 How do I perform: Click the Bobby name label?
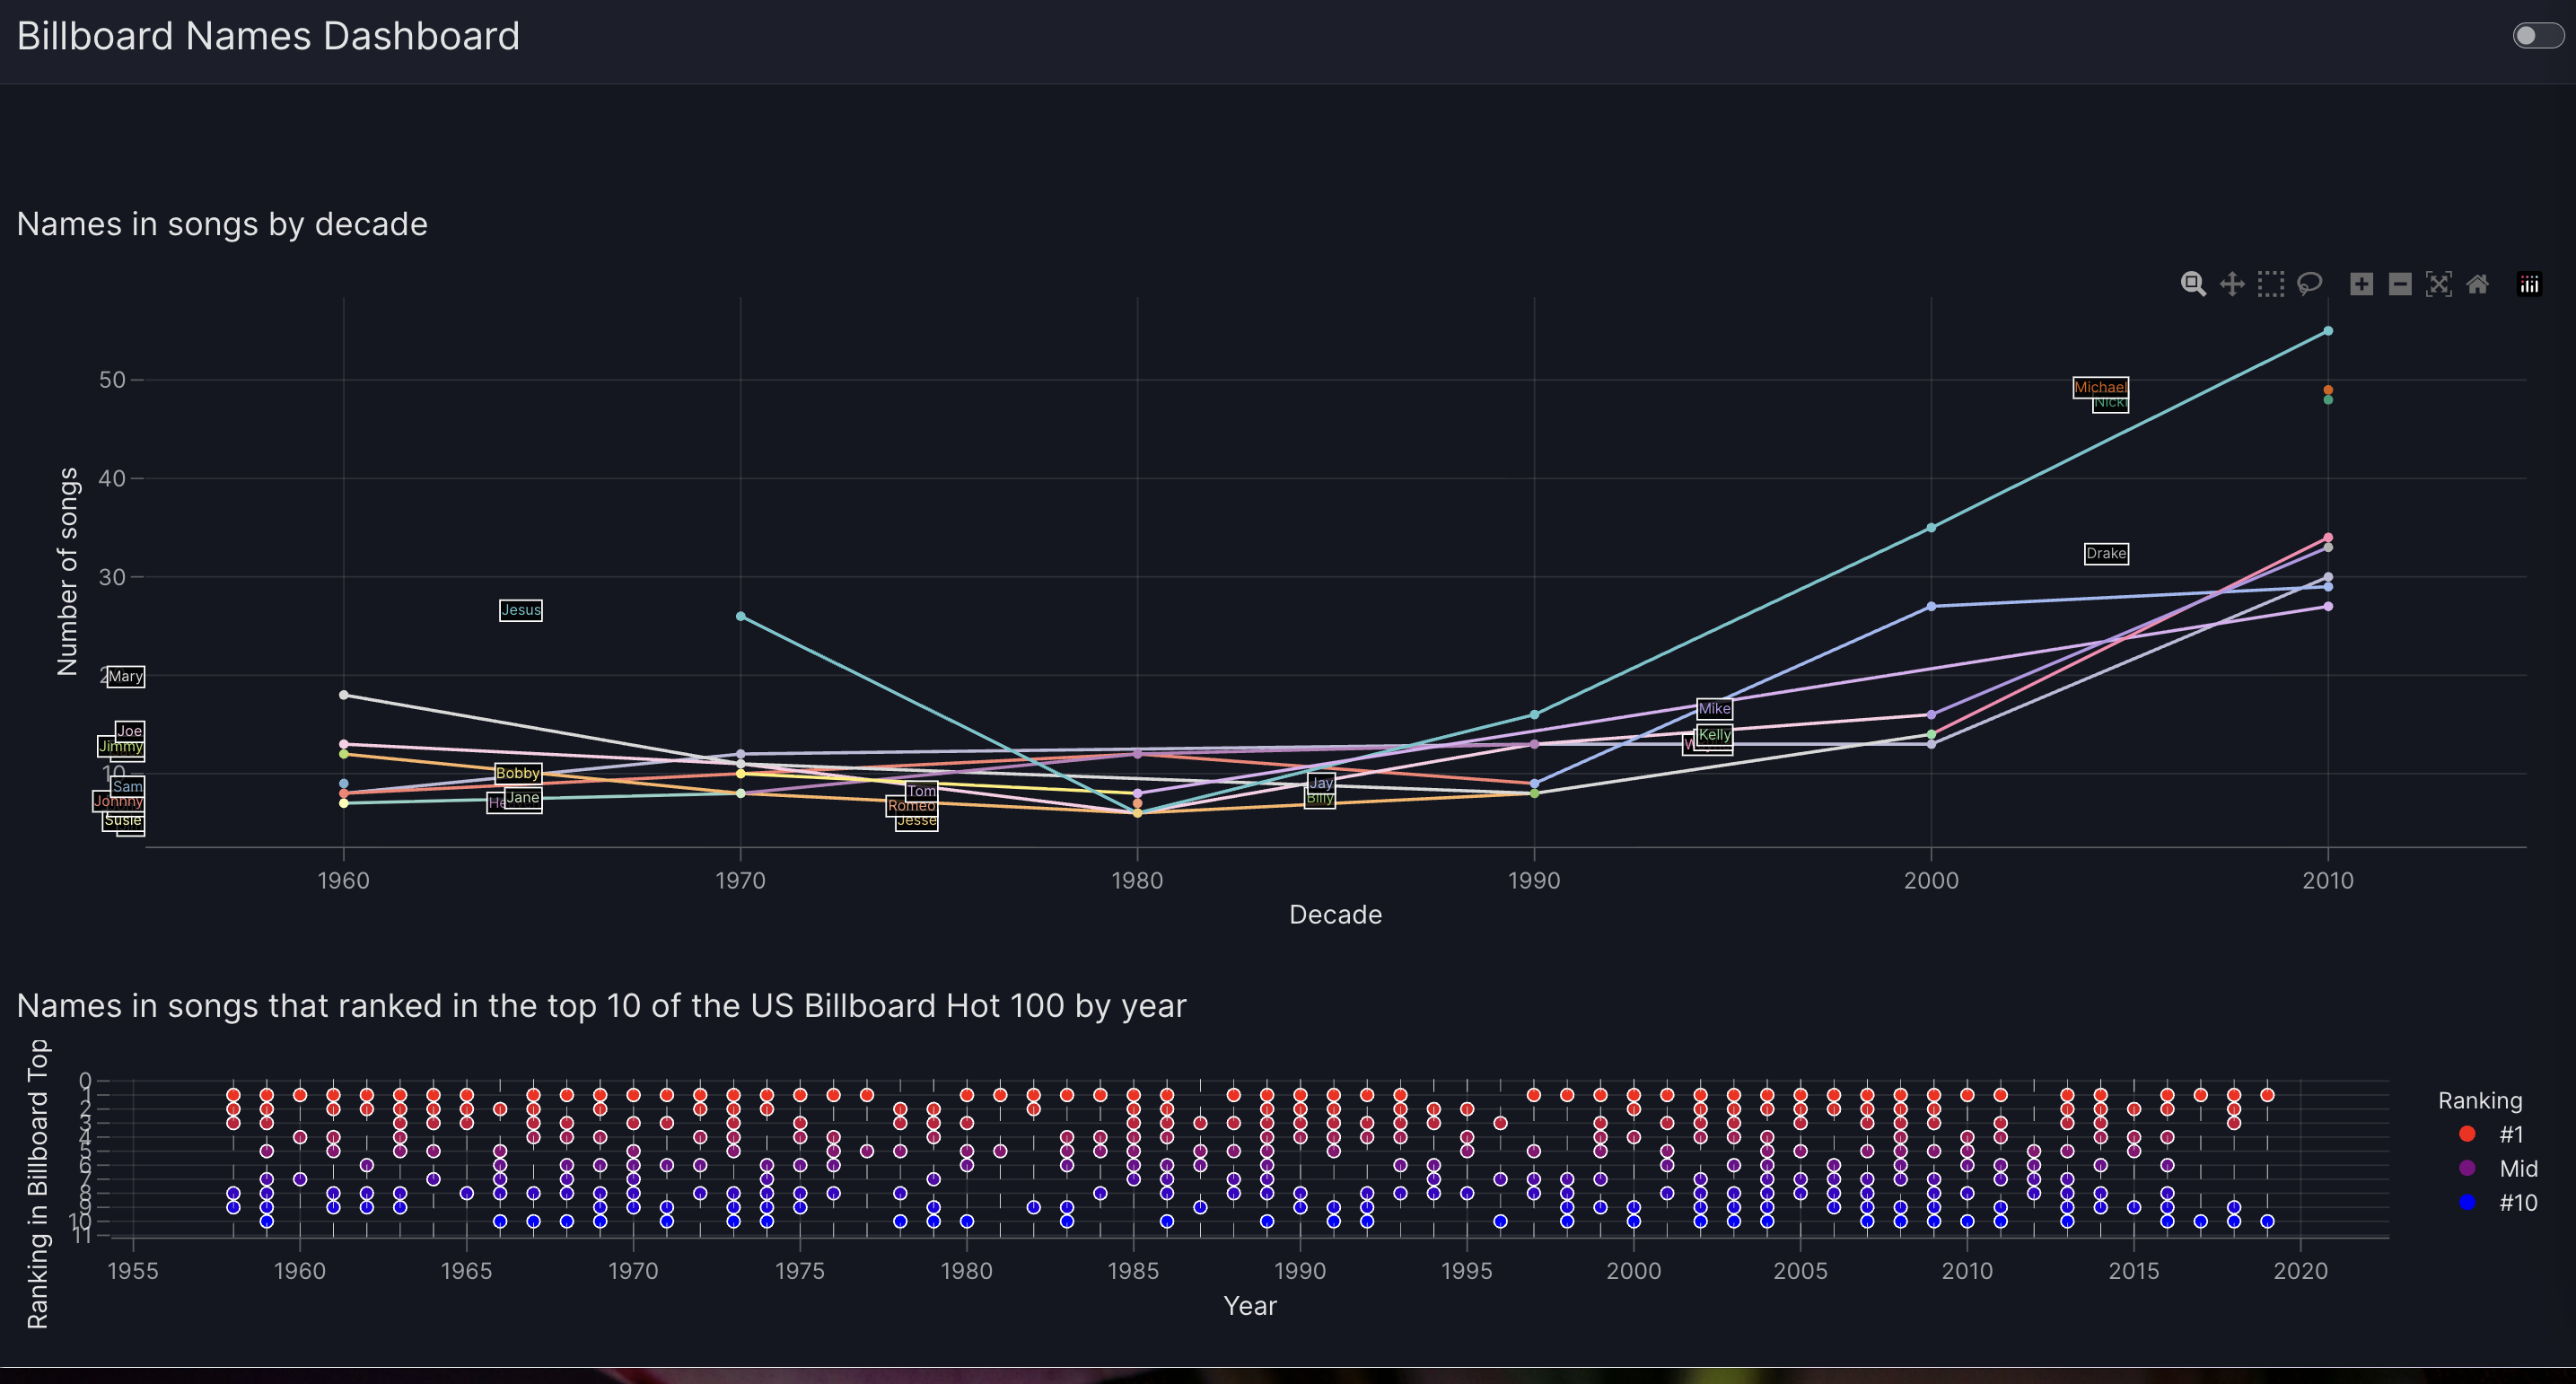(518, 773)
